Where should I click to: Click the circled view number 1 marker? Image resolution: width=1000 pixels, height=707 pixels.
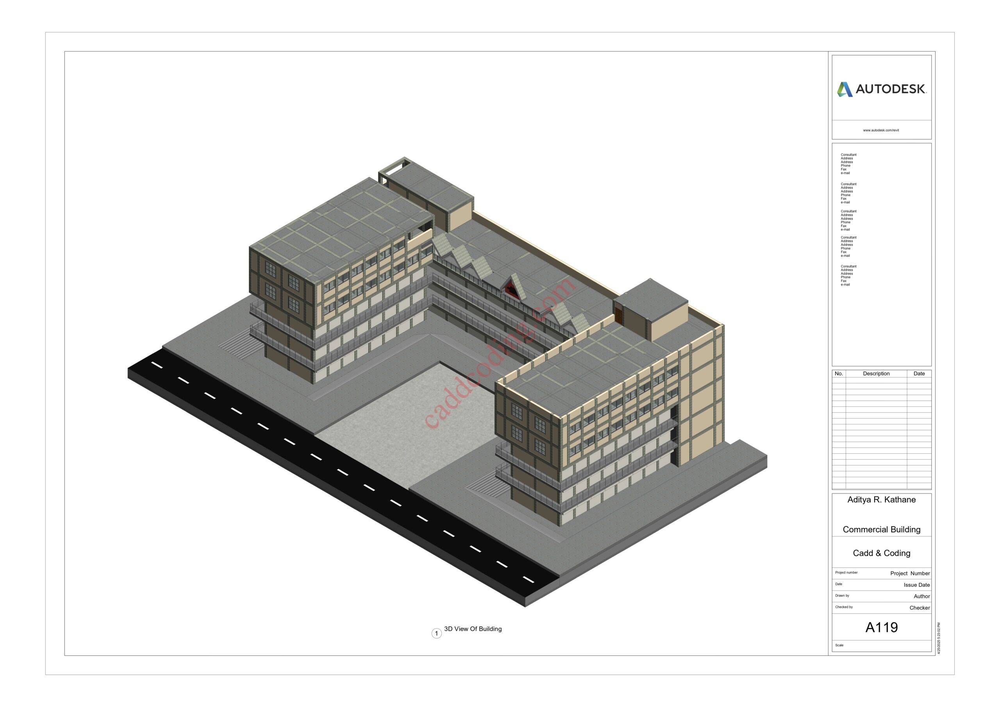tap(436, 634)
